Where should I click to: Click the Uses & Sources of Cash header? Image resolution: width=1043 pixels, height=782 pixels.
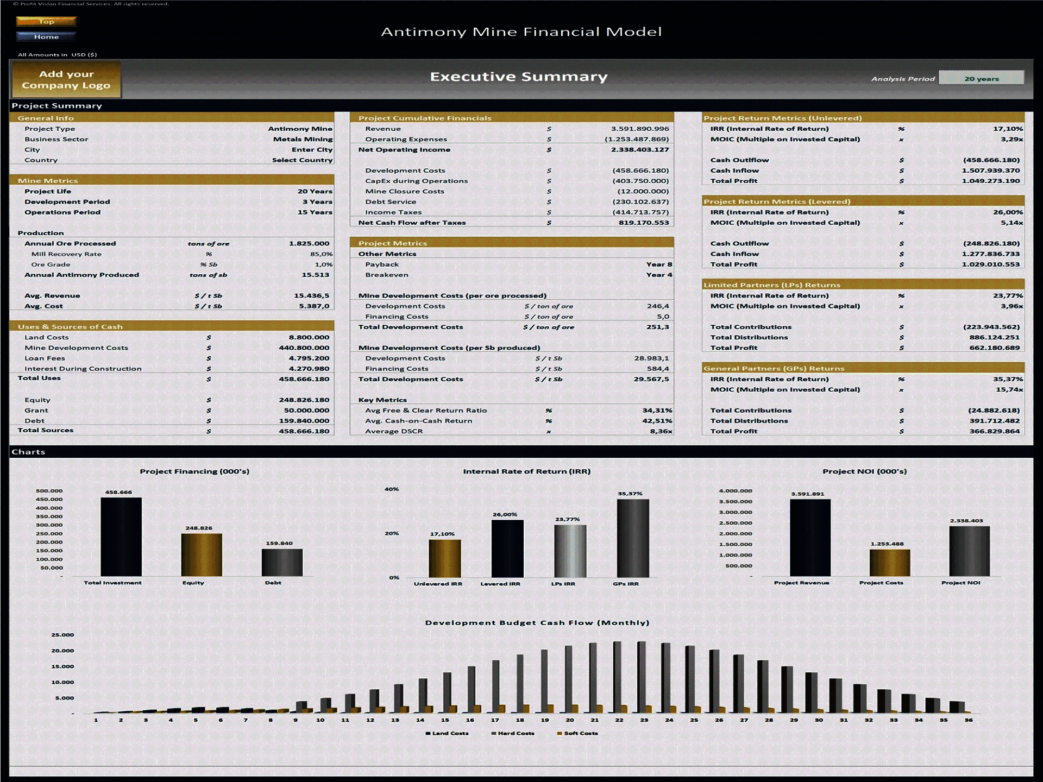[172, 326]
